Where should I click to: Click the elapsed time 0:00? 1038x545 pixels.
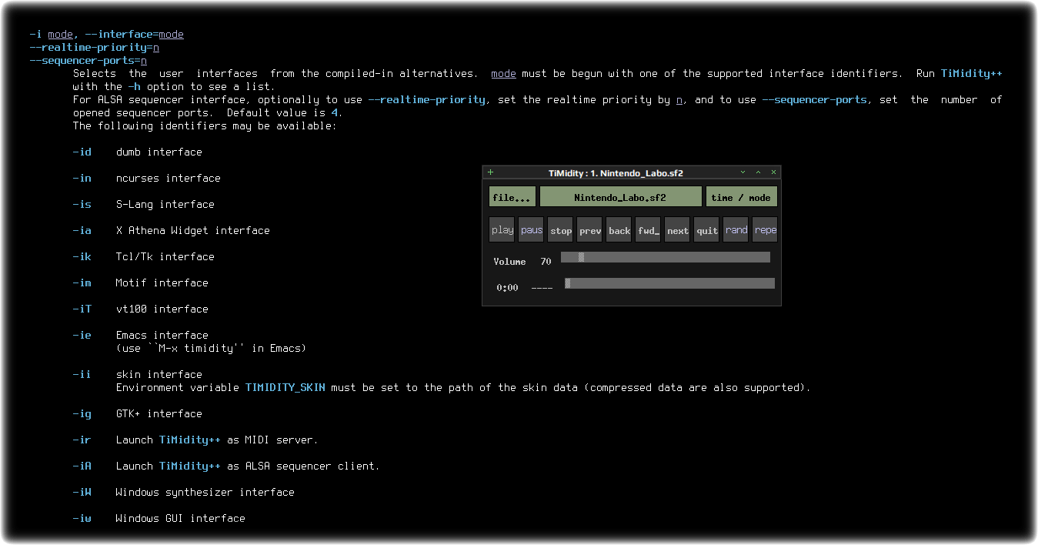click(x=507, y=288)
